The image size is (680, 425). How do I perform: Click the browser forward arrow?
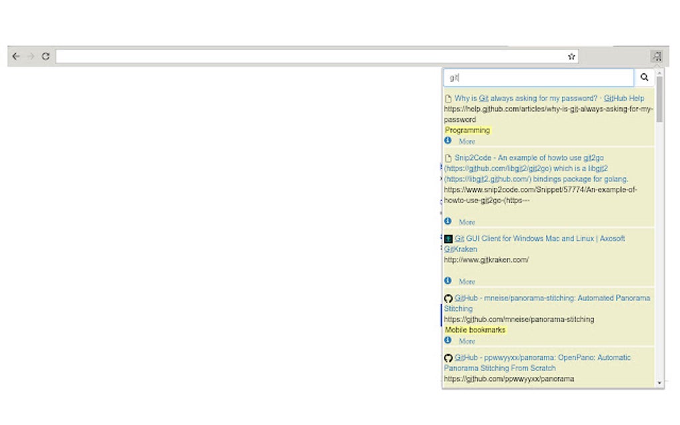pos(31,57)
